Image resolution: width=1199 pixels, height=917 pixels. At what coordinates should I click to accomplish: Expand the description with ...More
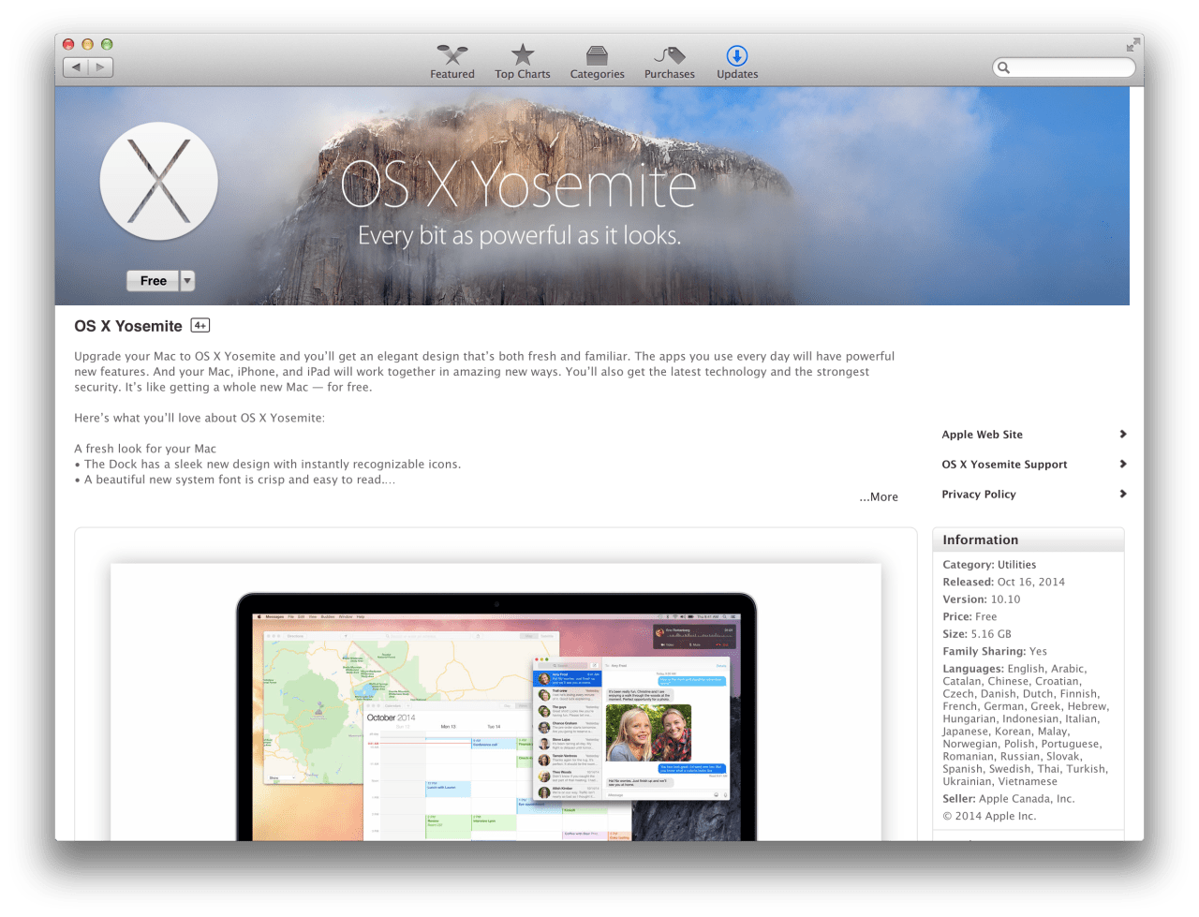click(878, 496)
